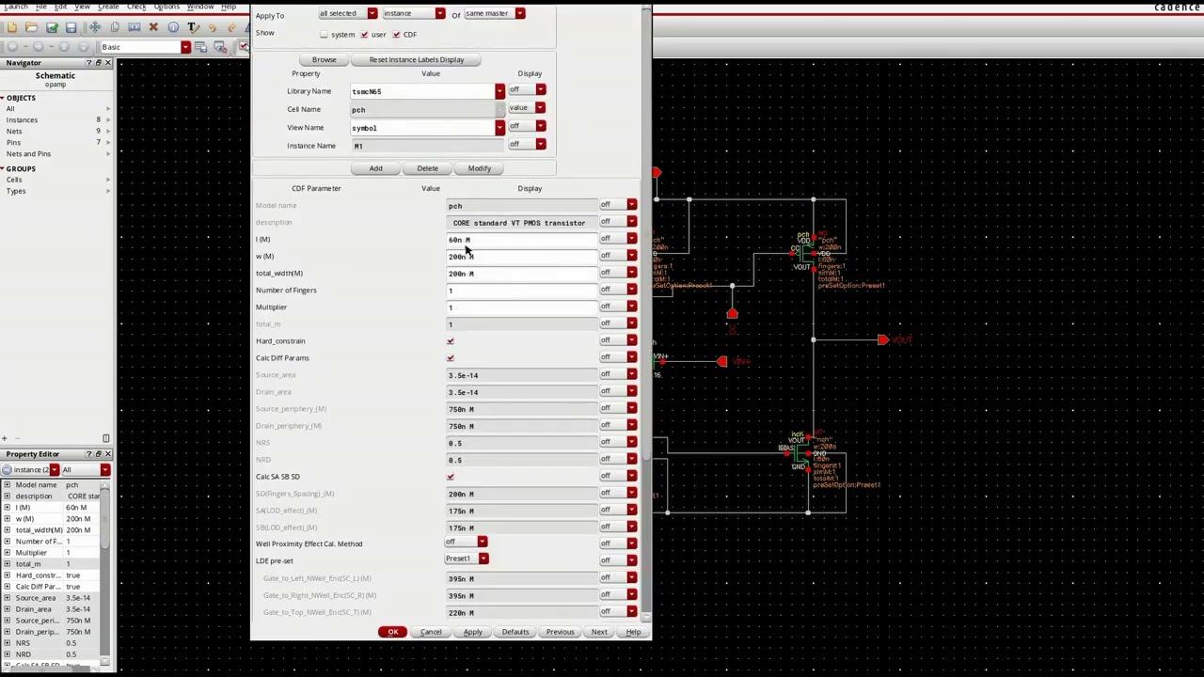Click the round instance icon in Property Editor
Viewport: 1204px width, 677px height.
point(8,470)
